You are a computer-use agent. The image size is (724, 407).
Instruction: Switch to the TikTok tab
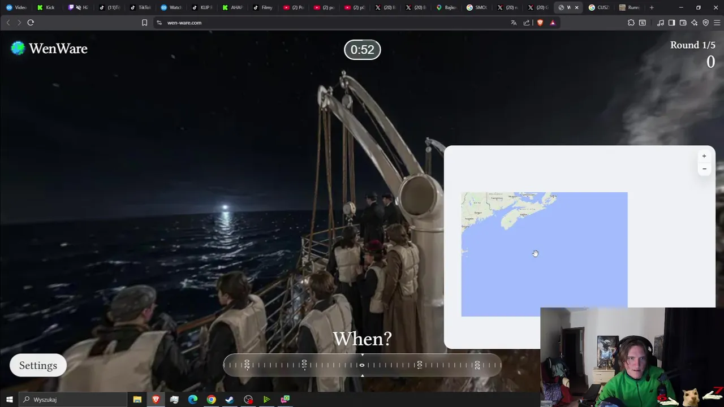point(140,7)
